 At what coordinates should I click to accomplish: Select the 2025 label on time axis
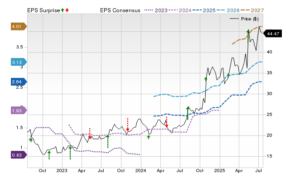pos(219,170)
